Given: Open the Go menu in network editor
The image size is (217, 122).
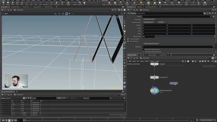Looking at the screenshot, I should (138, 61).
